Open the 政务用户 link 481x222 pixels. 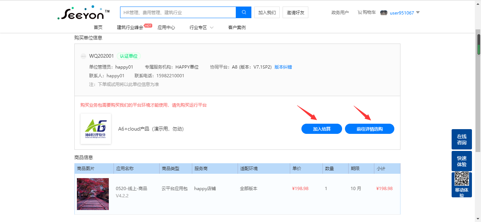340,13
